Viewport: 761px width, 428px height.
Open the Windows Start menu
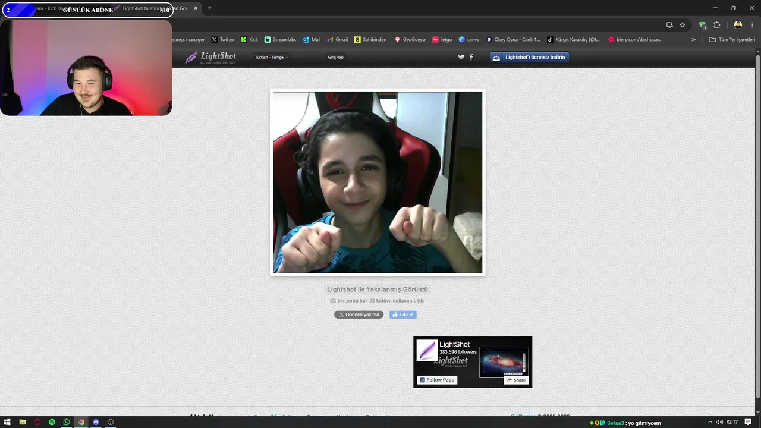[x=7, y=422]
